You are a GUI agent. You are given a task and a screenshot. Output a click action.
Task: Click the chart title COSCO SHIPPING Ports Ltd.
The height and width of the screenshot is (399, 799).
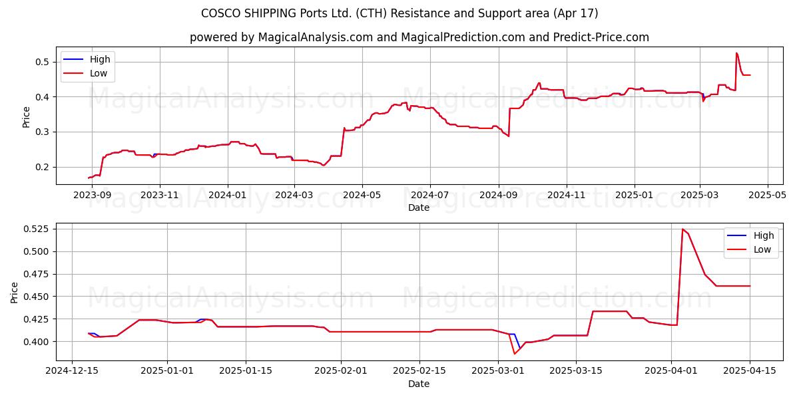400,13
